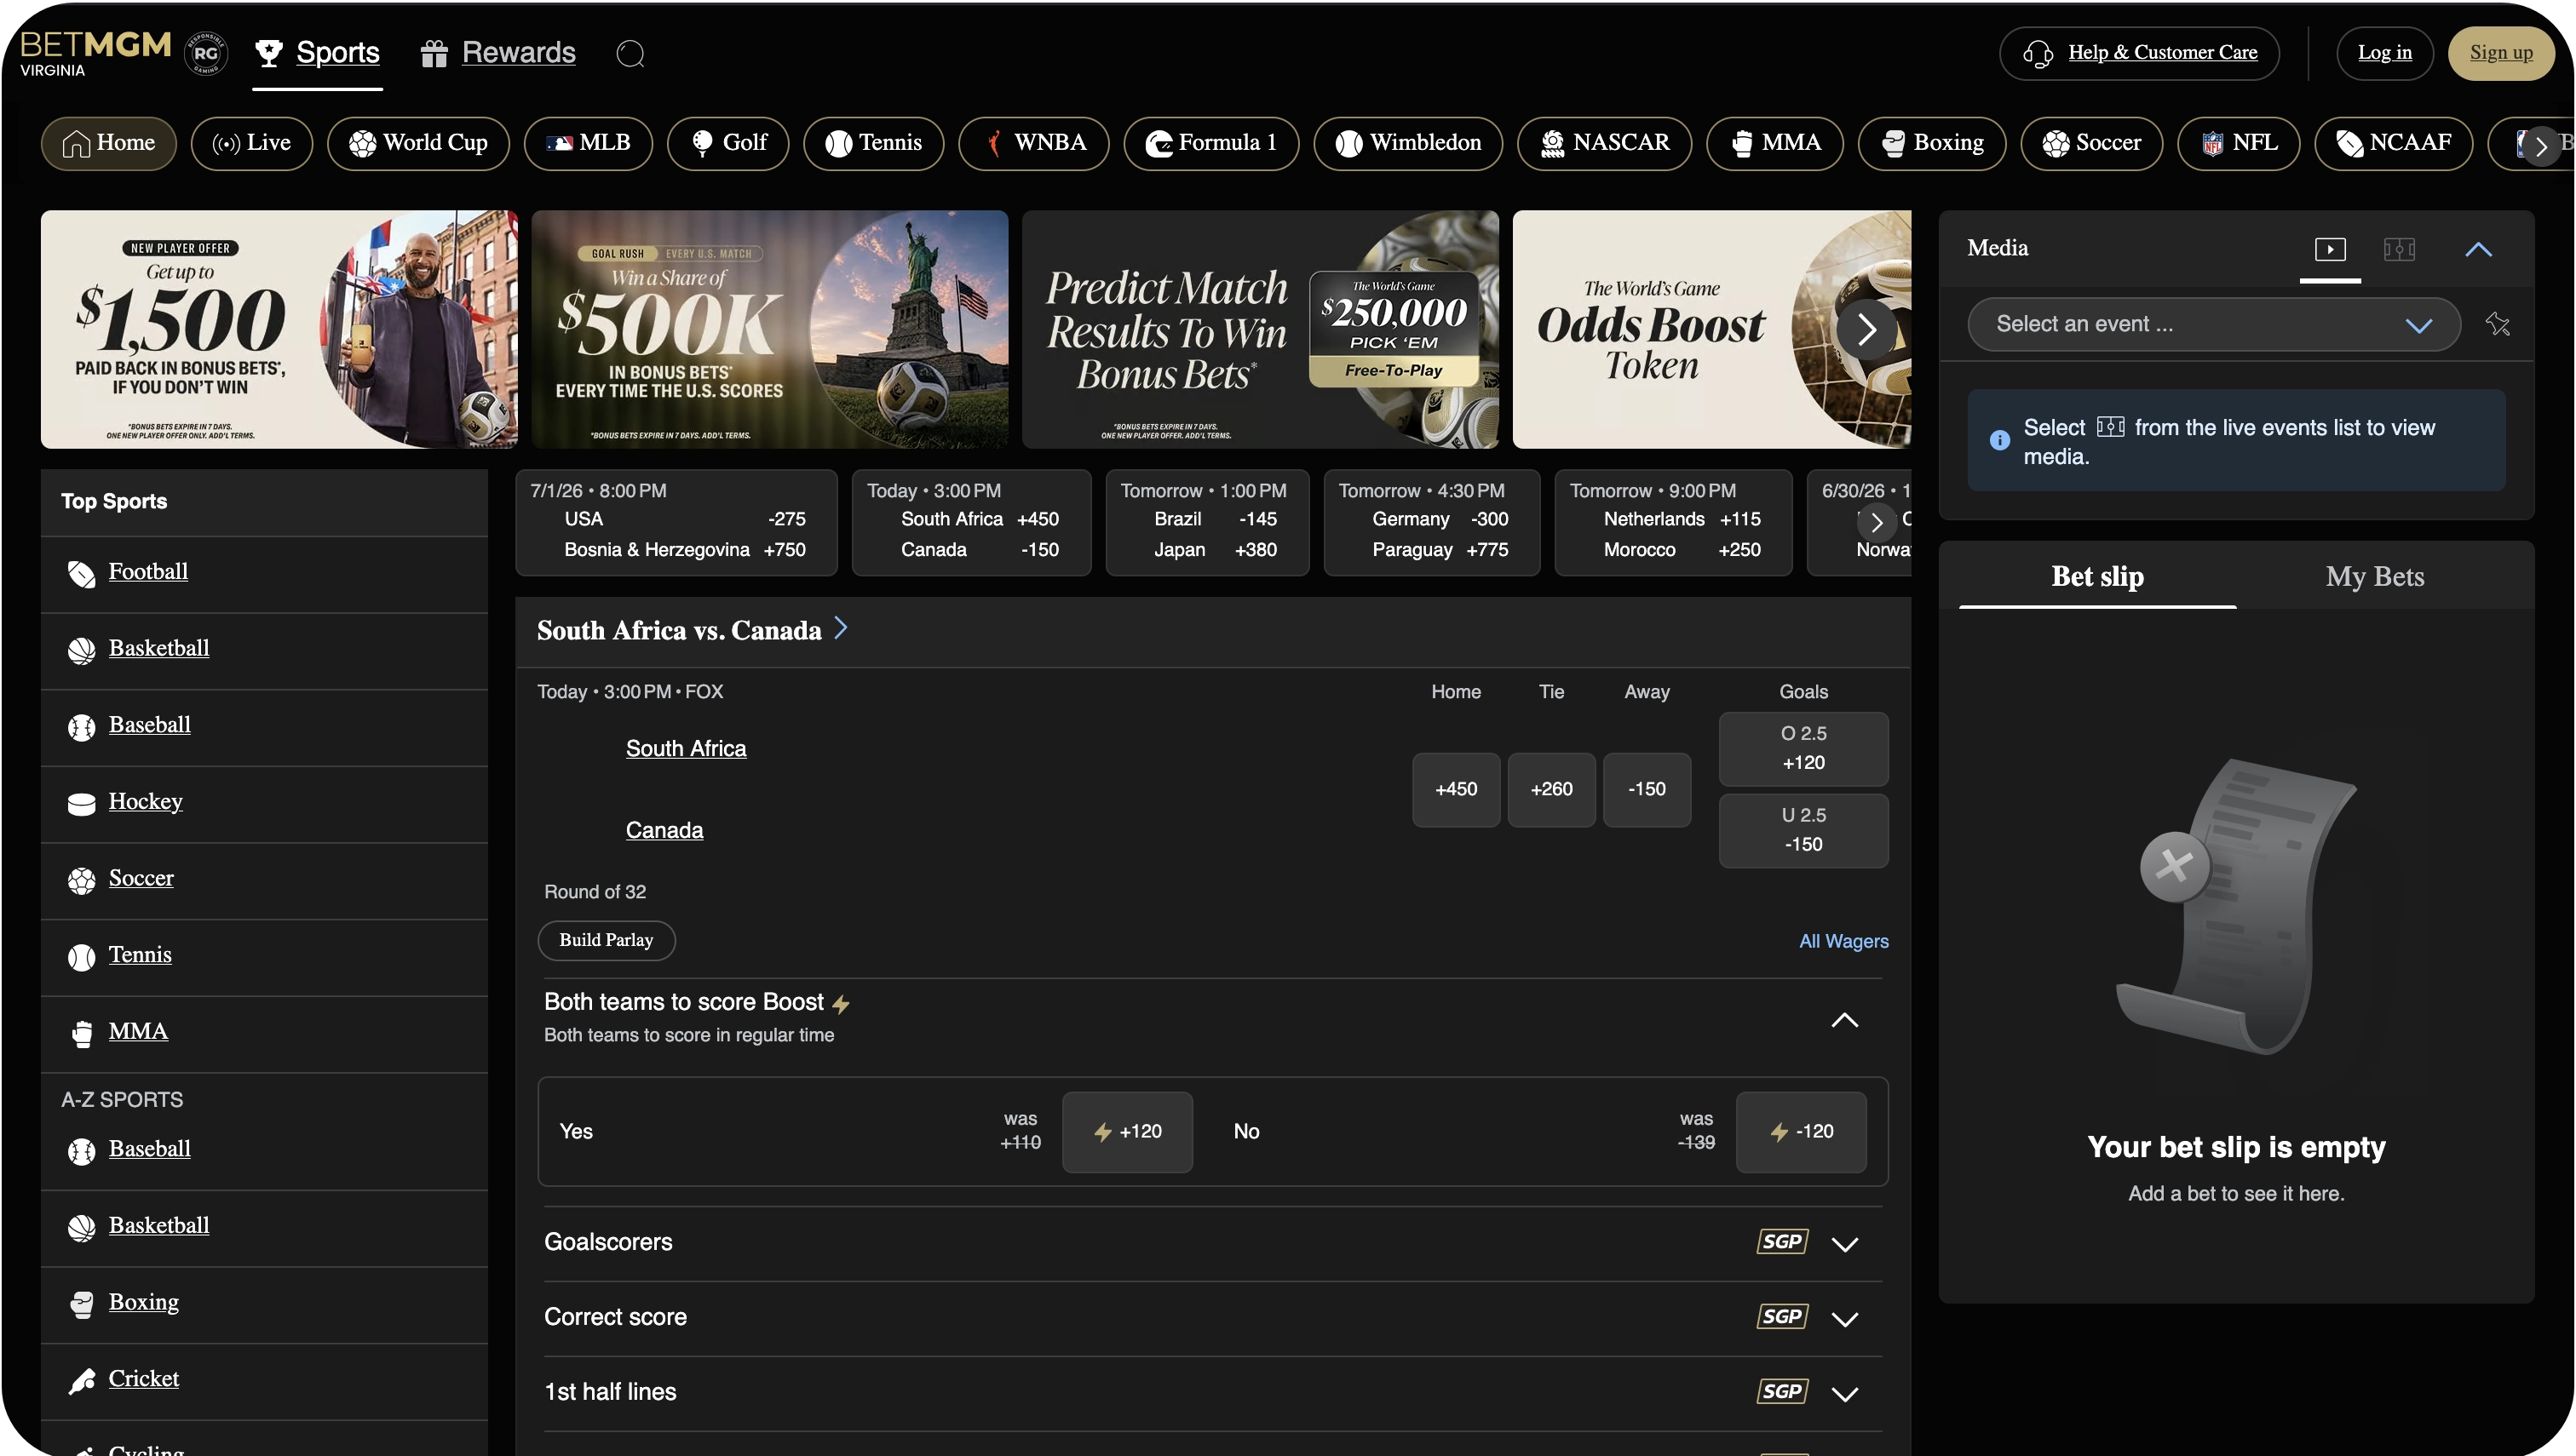The height and width of the screenshot is (1456, 2576).
Task: Open the Media video player view icon
Action: pos(2330,249)
